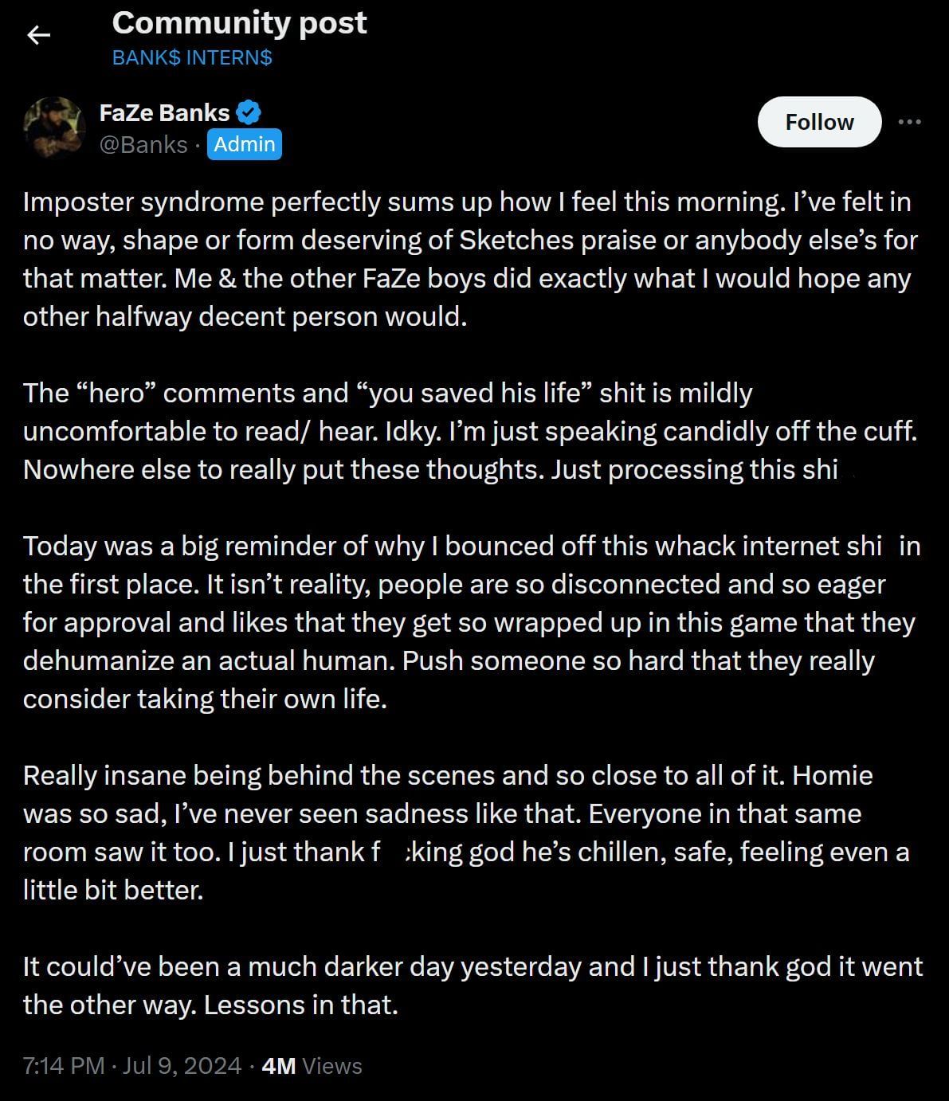Screen dimensions: 949x1101
Task: Click the blue verified badge beside FaZe Banks
Action: [x=249, y=112]
